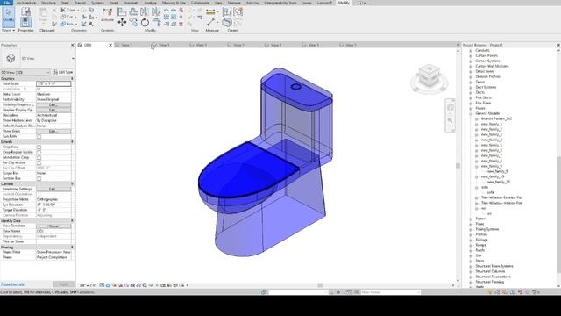Click Edit button for Graphic Display Options
Viewport: 561px width, 316px height.
click(x=53, y=110)
